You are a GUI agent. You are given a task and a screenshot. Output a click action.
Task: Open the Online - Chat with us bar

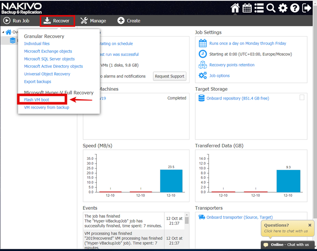point(288,245)
